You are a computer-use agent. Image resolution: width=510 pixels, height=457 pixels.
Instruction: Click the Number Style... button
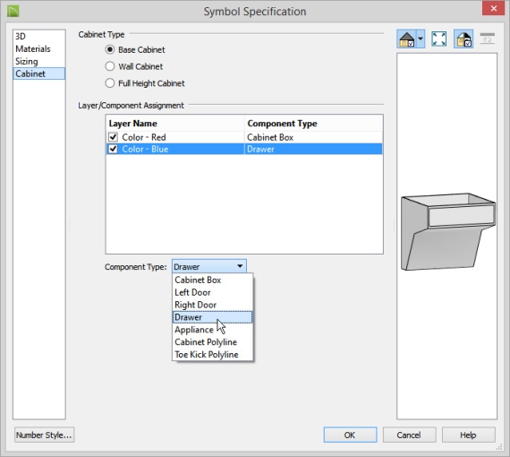(44, 435)
